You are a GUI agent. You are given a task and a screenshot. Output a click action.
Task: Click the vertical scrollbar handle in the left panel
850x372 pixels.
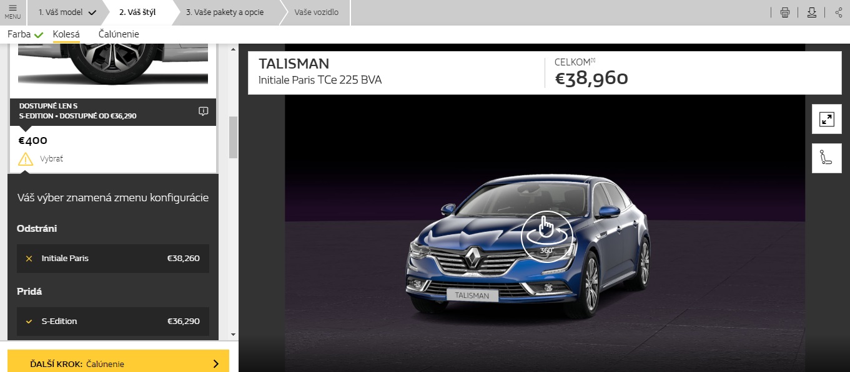coord(234,137)
